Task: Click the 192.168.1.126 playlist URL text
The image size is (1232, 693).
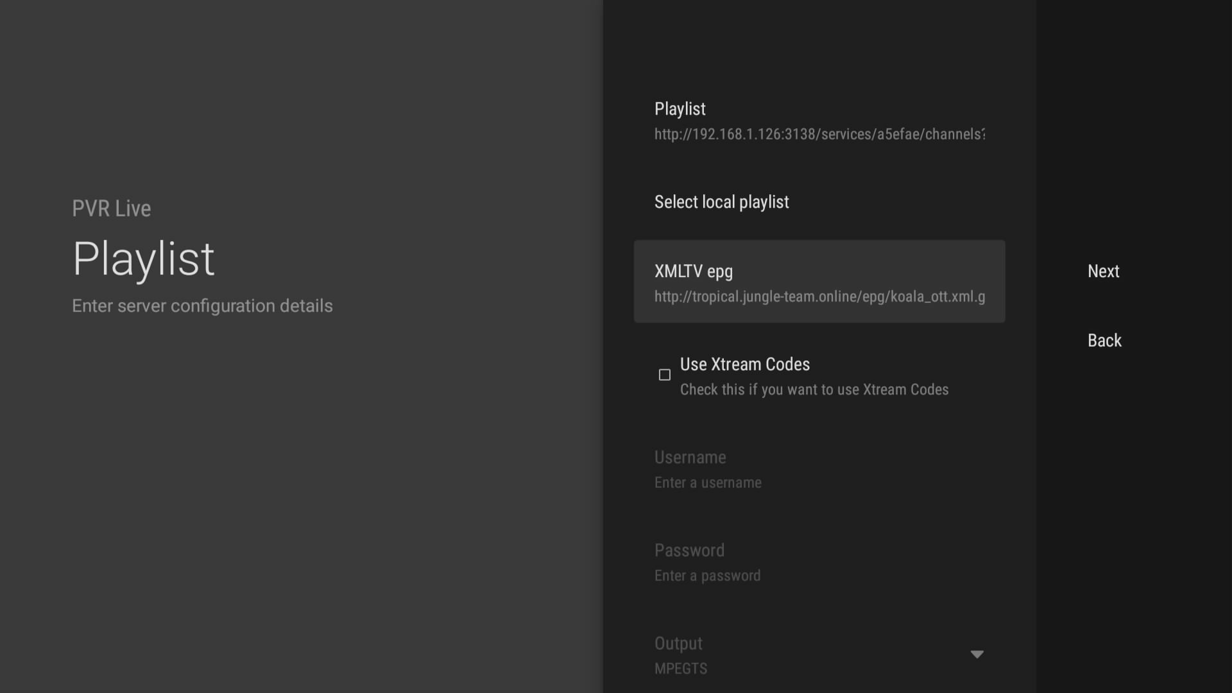Action: [819, 135]
